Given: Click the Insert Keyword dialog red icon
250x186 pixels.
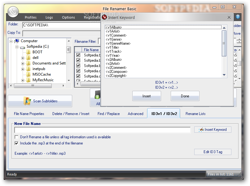Looking at the screenshot, I should pos(104,17).
